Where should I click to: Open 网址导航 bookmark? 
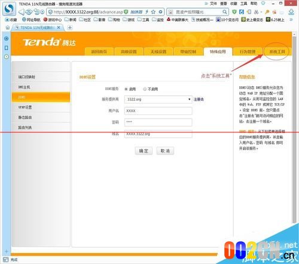pyautogui.click(x=31, y=20)
